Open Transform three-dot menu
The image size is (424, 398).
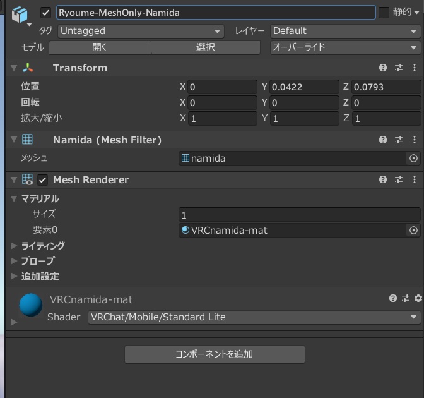[x=415, y=68]
